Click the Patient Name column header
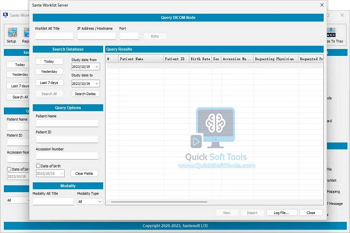 141,59
